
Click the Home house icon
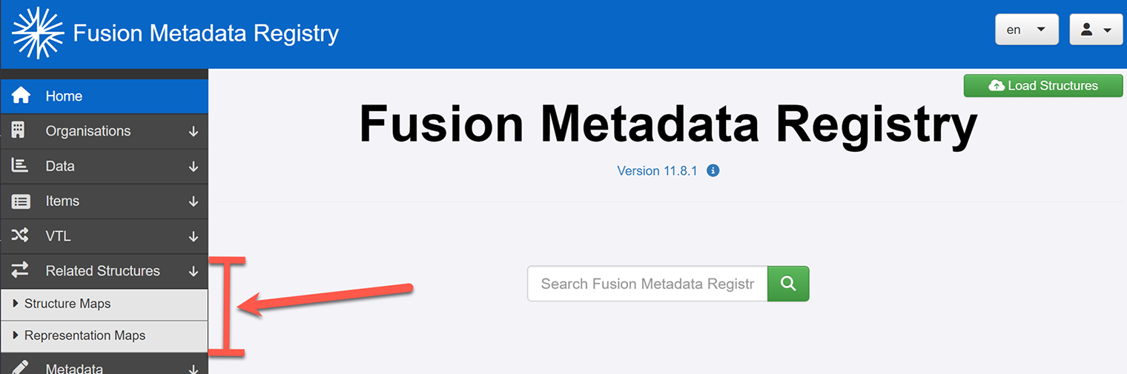pos(21,96)
